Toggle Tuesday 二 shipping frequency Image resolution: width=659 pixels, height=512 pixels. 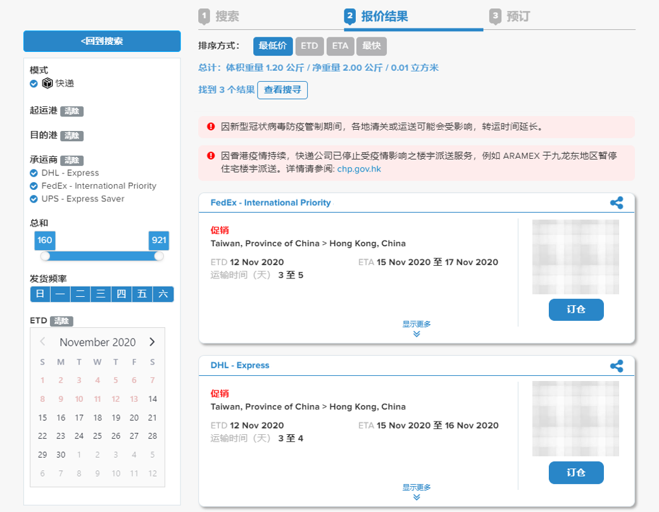coord(80,294)
